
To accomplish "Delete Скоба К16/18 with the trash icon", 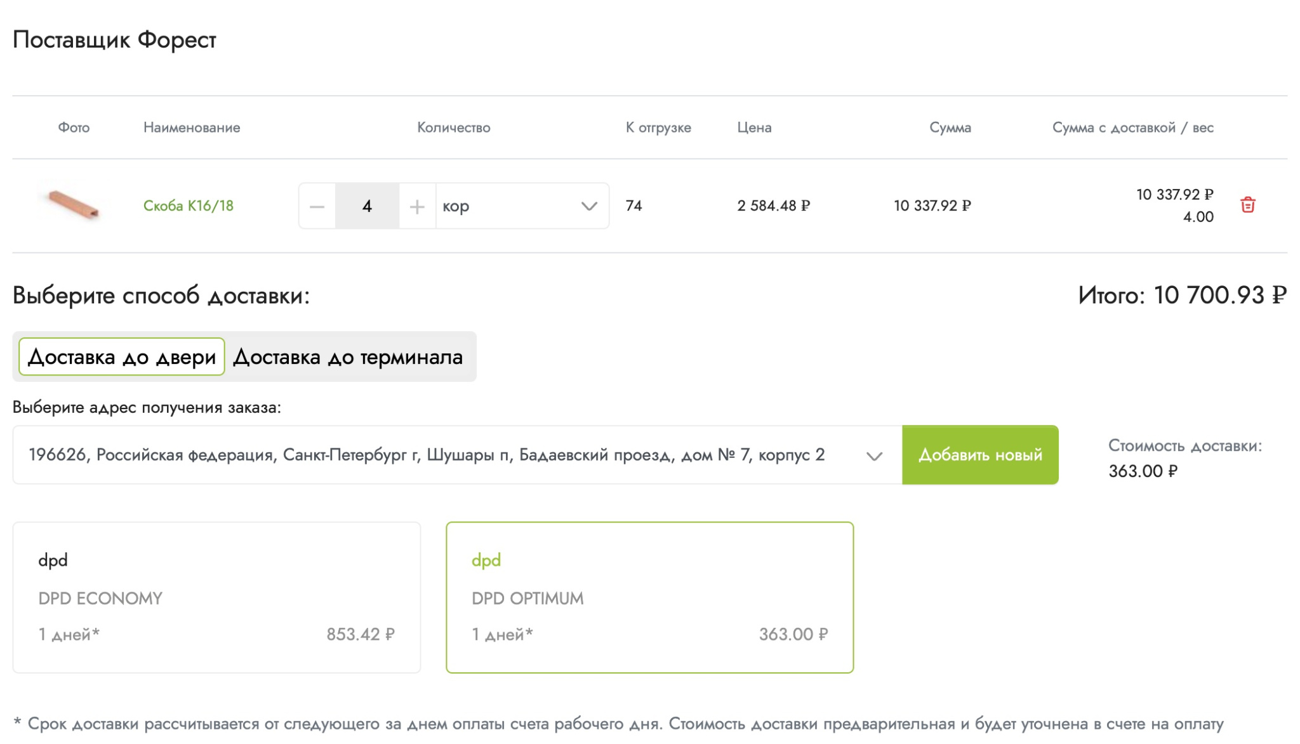I will (1247, 205).
